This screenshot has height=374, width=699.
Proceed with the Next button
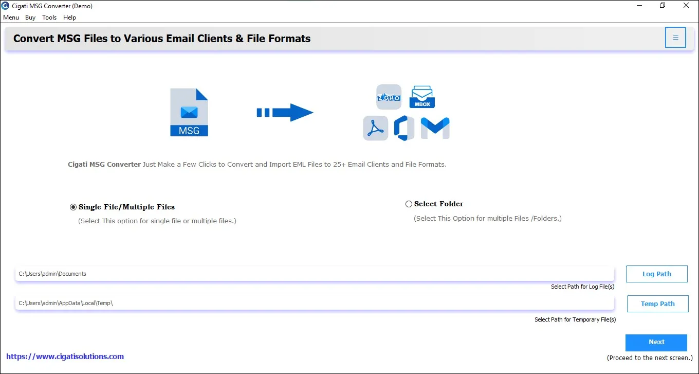pos(656,342)
